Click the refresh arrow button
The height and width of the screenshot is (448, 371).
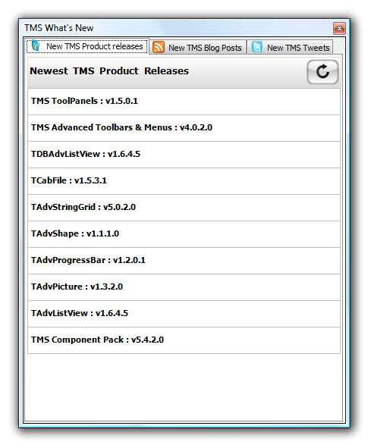click(322, 72)
